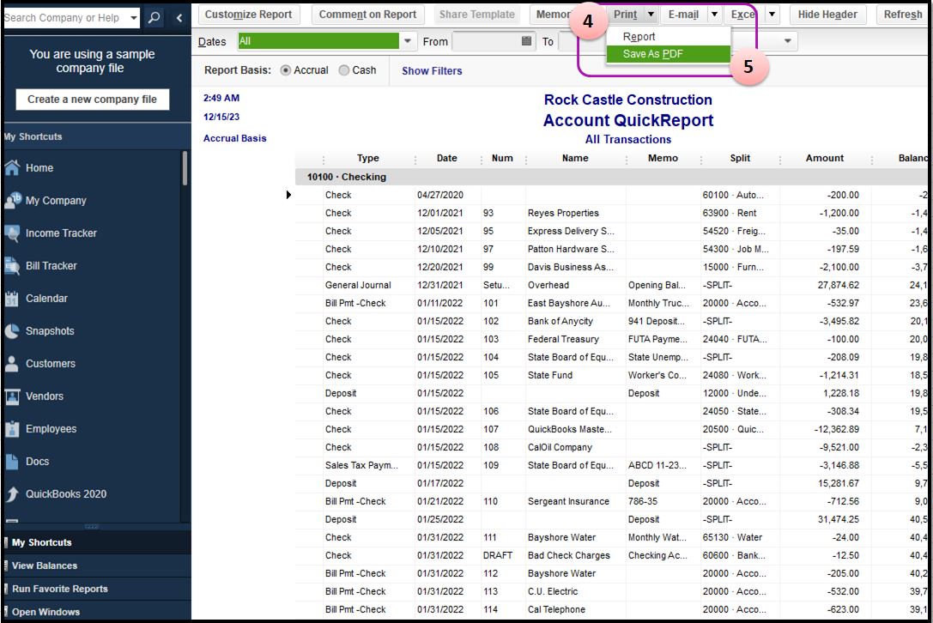933x623 pixels.
Task: Click the Type column header
Action: 367,158
